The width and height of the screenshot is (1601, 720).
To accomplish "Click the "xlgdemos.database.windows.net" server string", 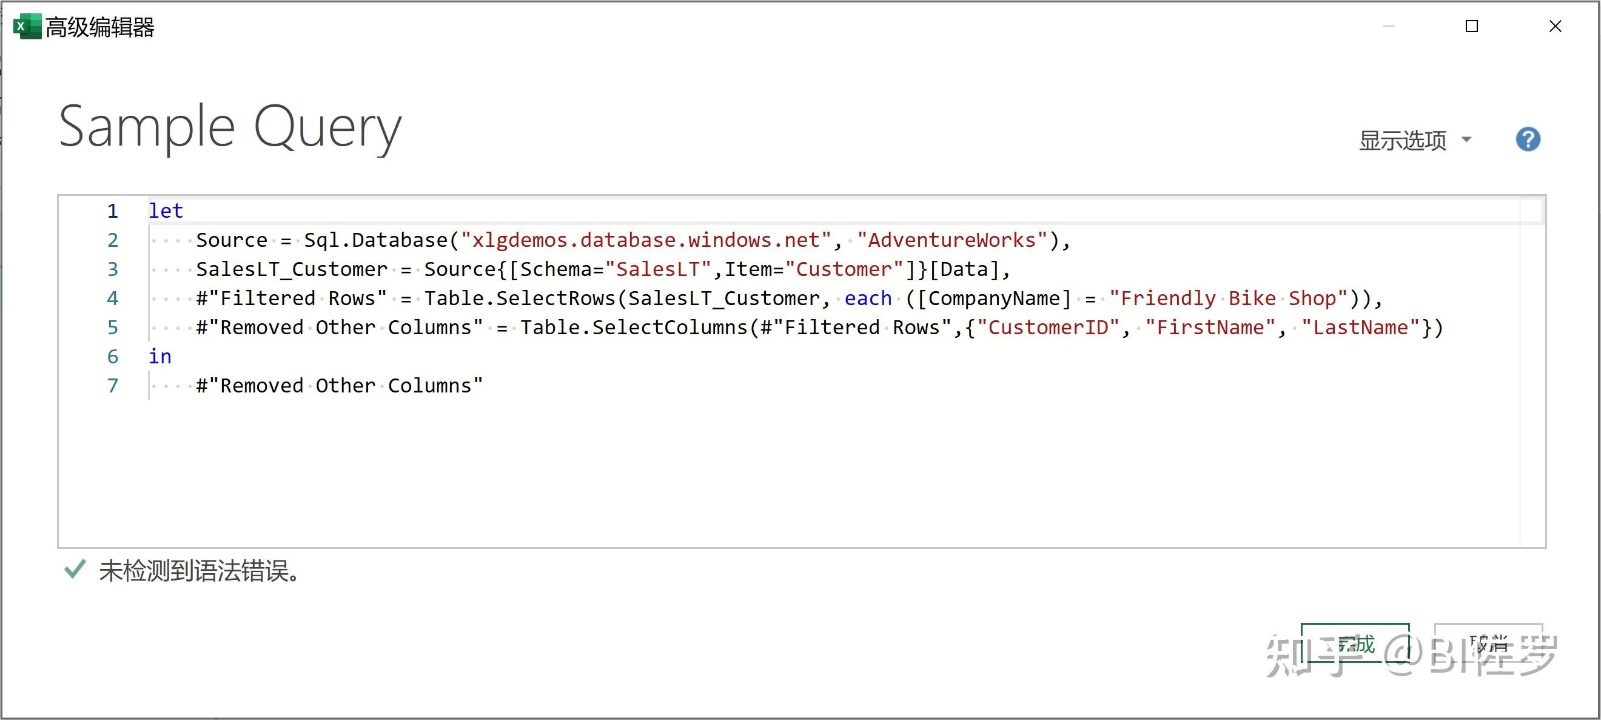I will tap(645, 240).
